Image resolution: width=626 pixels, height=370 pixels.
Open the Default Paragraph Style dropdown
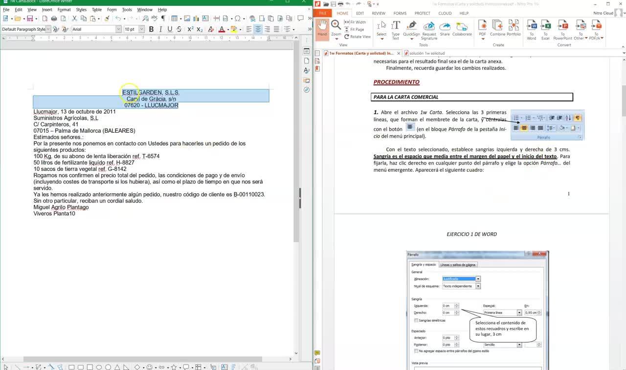pyautogui.click(x=48, y=29)
